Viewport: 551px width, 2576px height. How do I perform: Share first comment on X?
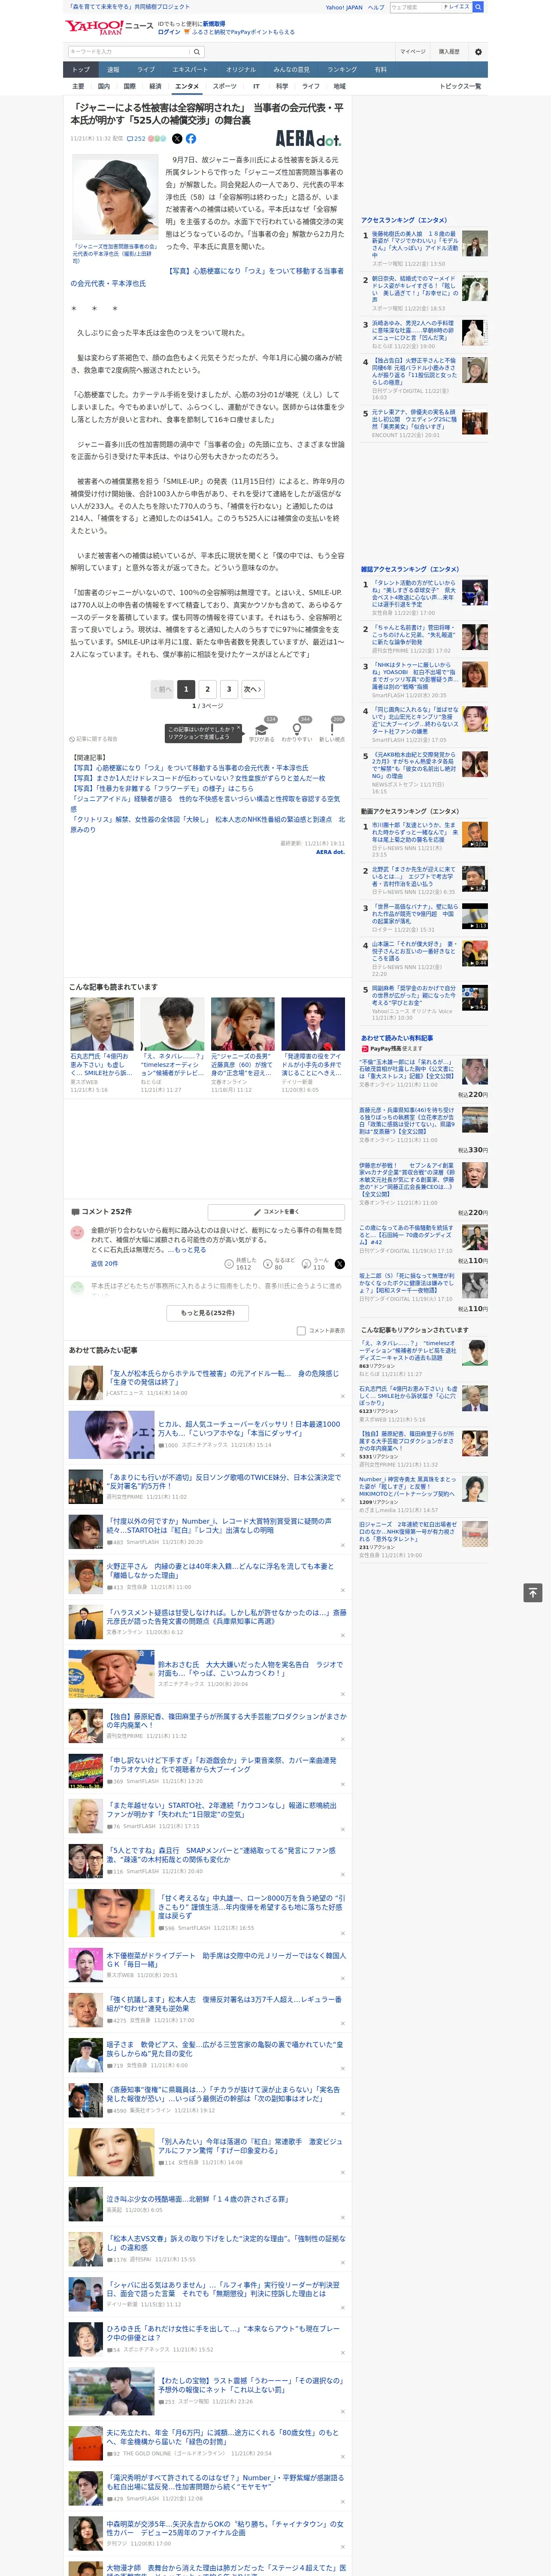(340, 1264)
